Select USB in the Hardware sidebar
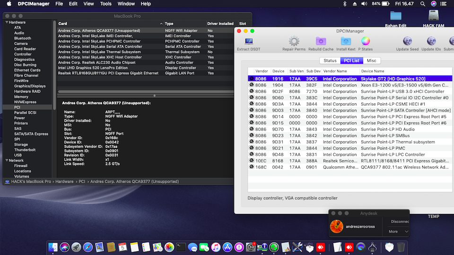The height and width of the screenshot is (255, 454). [18, 155]
